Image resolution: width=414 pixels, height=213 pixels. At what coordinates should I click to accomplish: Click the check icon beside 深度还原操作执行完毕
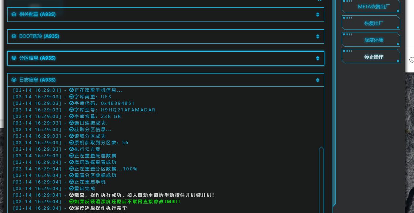point(71,208)
